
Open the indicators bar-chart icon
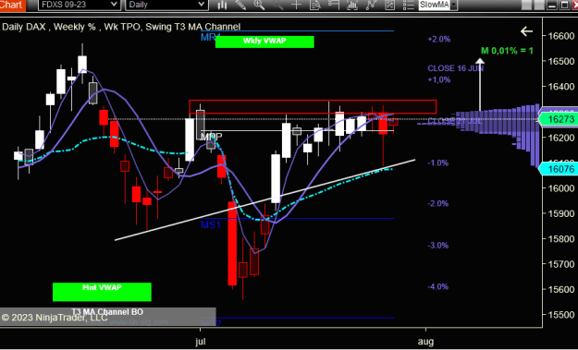352,5
